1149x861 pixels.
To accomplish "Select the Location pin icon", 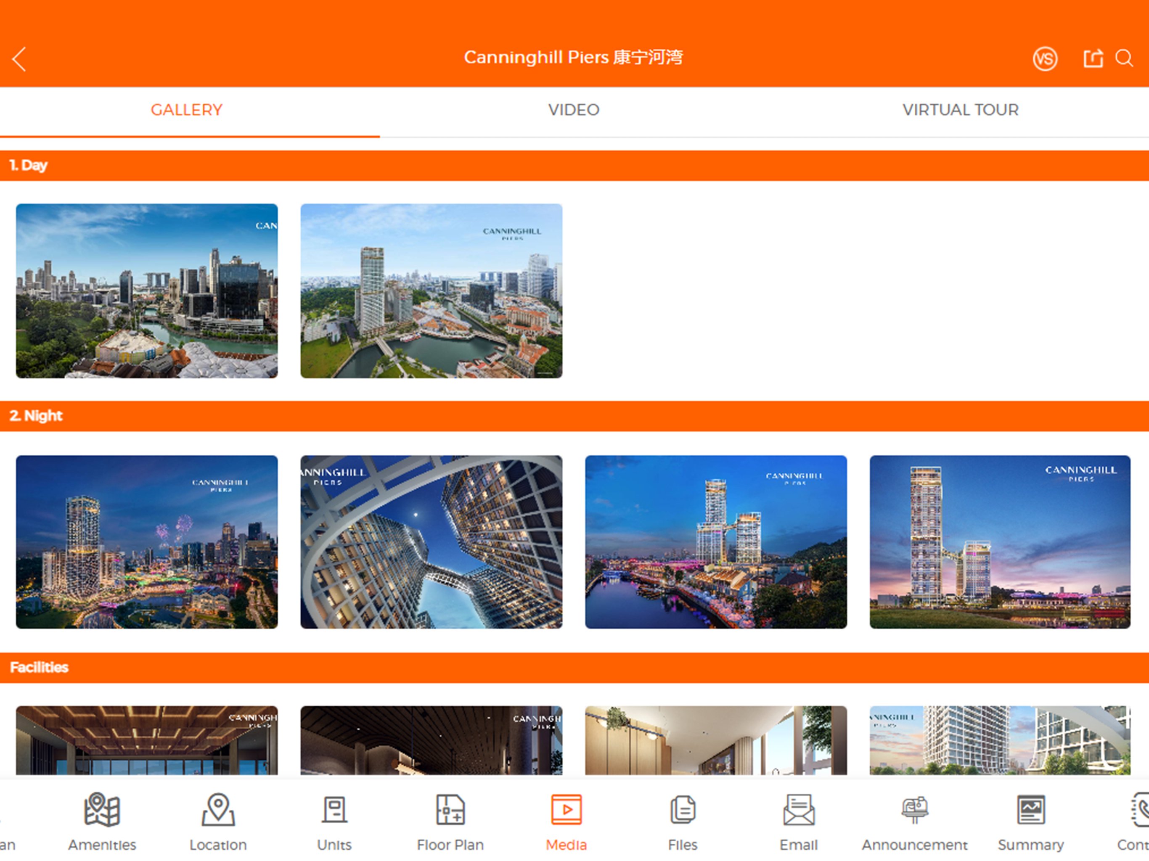I will coord(218,810).
